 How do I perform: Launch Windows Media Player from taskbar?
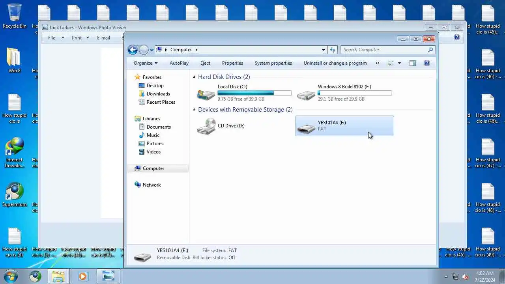83,276
